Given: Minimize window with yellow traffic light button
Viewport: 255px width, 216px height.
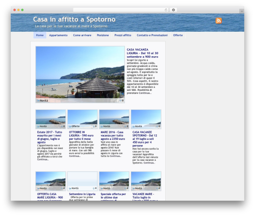Looking at the screenshot, I should (18, 10).
